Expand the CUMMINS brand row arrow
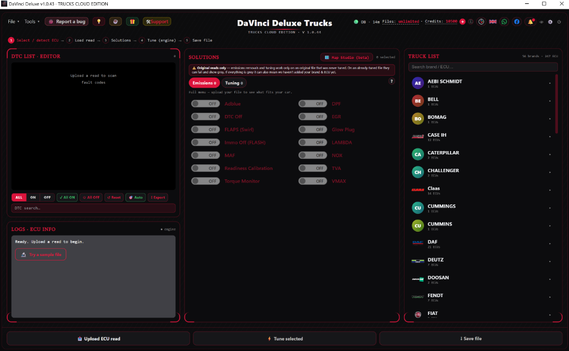Image resolution: width=569 pixels, height=351 pixels. click(x=550, y=226)
